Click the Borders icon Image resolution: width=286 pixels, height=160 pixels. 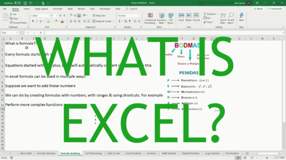(x=48, y=21)
